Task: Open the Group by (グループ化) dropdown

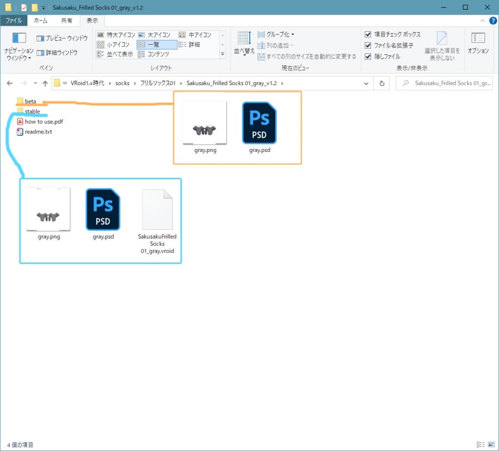Action: [x=276, y=35]
